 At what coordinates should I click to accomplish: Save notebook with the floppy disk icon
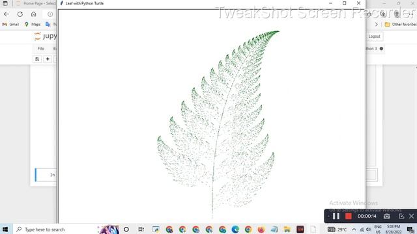point(37,59)
